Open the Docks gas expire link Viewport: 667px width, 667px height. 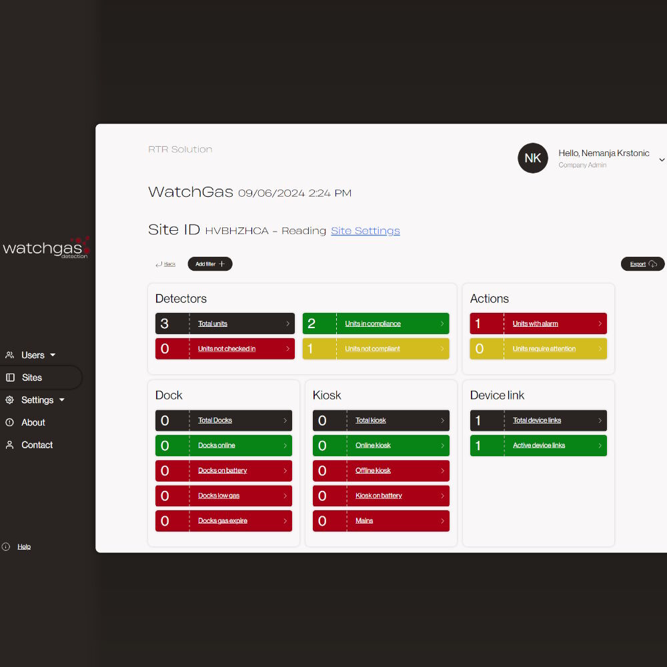(x=223, y=521)
